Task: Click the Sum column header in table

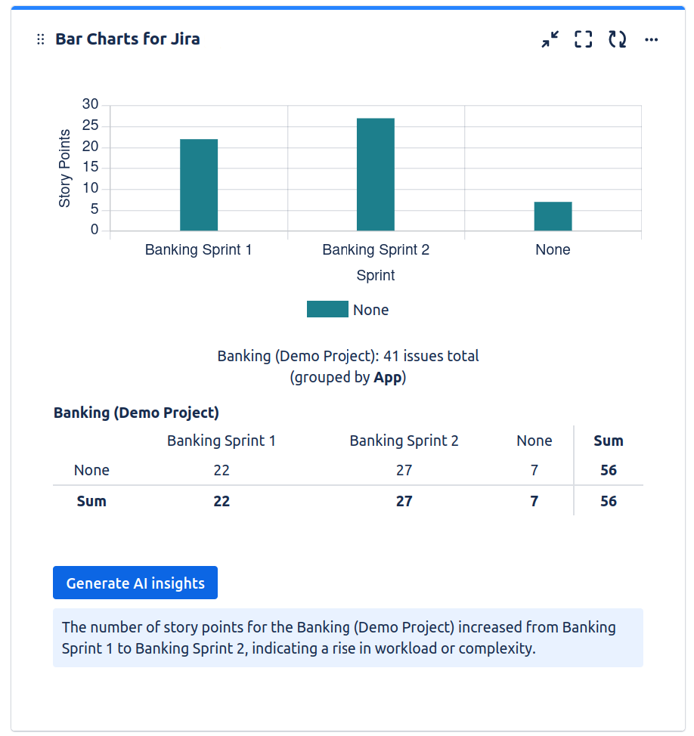Action: (609, 441)
